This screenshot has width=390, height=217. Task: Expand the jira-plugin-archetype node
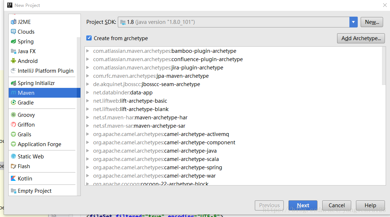pos(88,68)
